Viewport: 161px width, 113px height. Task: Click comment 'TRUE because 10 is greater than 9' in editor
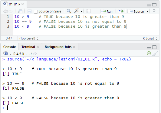tap(84, 17)
